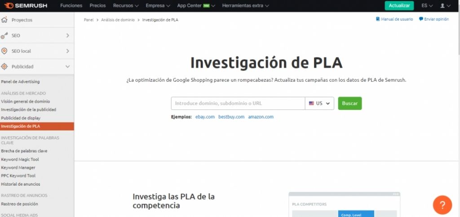
Task: Click the US flag icon
Action: (311, 104)
